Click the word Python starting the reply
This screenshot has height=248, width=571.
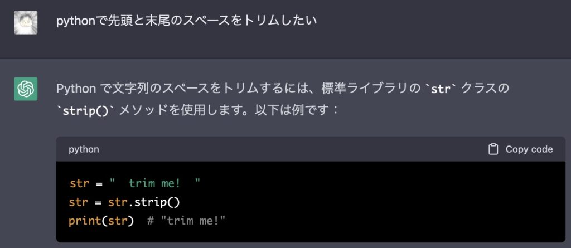pos(76,89)
